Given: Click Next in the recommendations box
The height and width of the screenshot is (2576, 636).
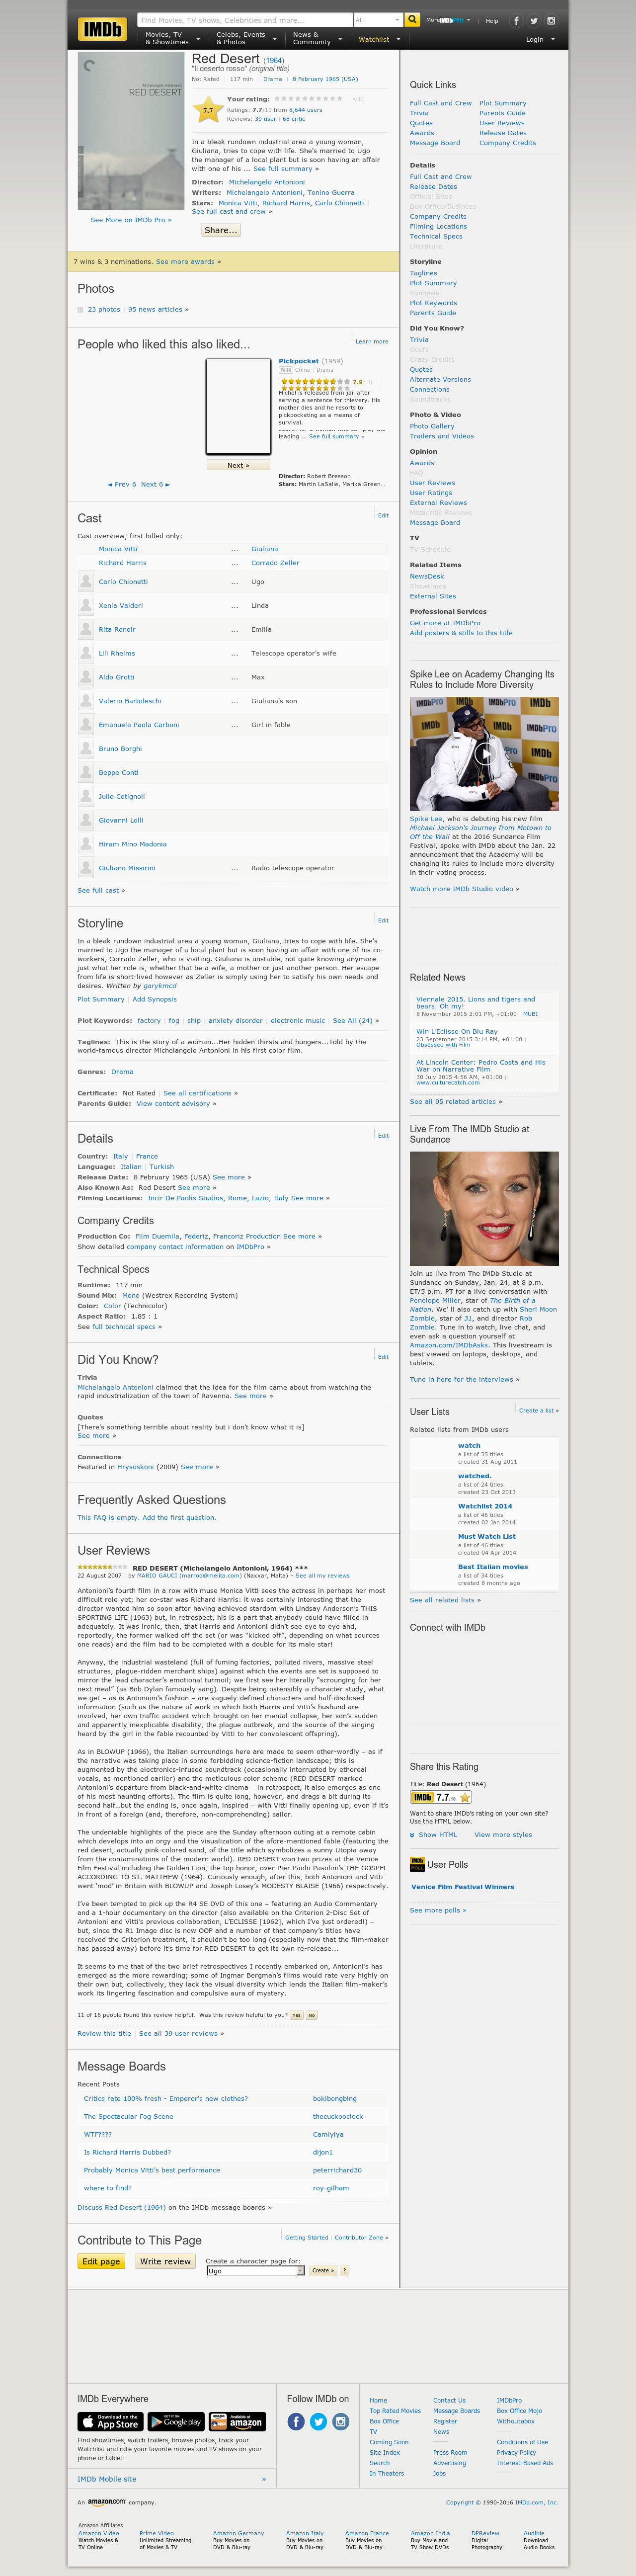Looking at the screenshot, I should tap(238, 465).
